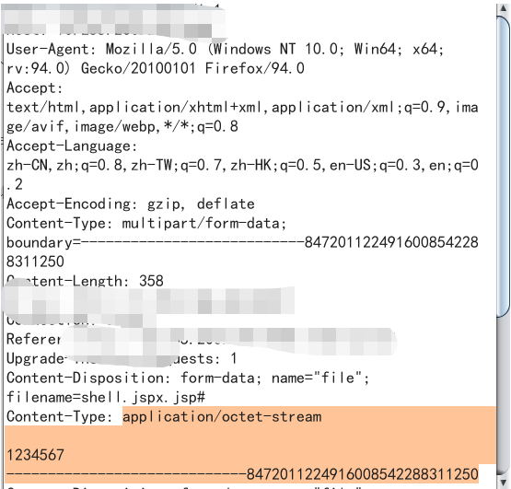This screenshot has height=489, width=511.
Task: Click the highlighted application/octet-stream value
Action: click(222, 417)
